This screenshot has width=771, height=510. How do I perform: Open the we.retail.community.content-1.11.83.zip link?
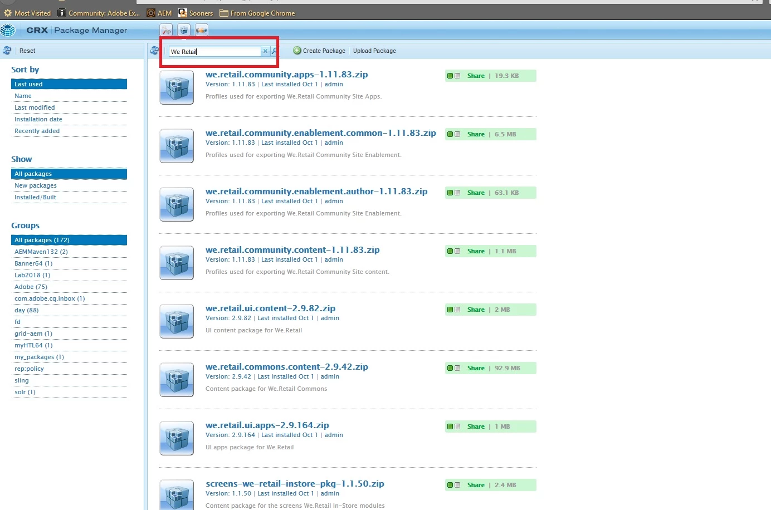click(x=292, y=249)
